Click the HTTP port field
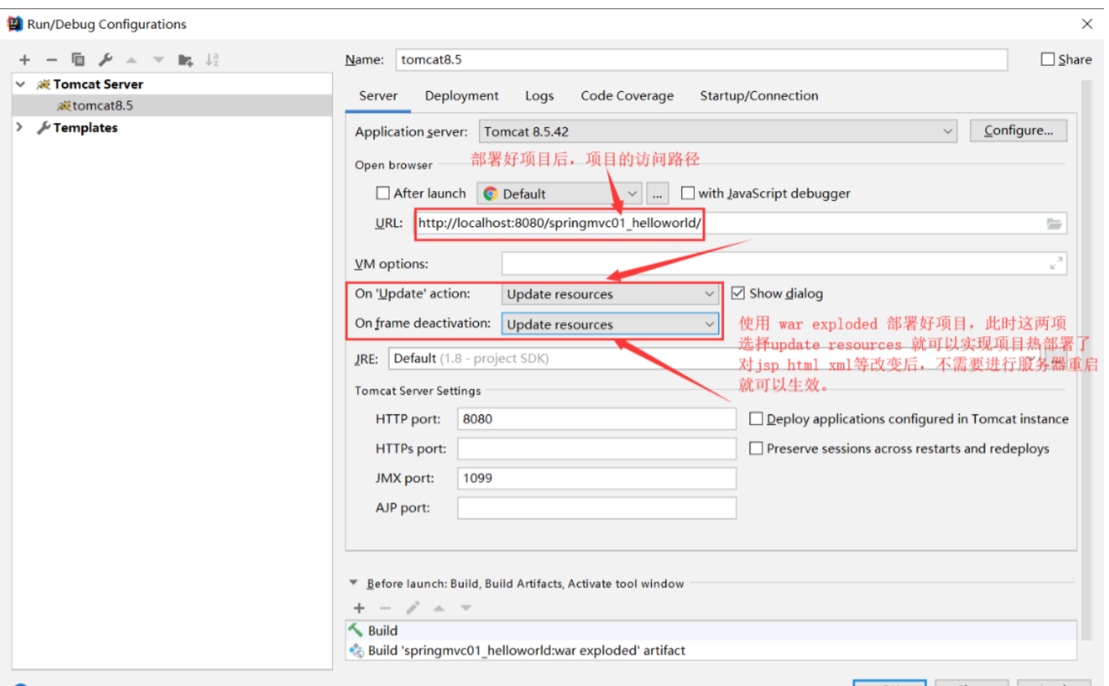 pos(596,419)
